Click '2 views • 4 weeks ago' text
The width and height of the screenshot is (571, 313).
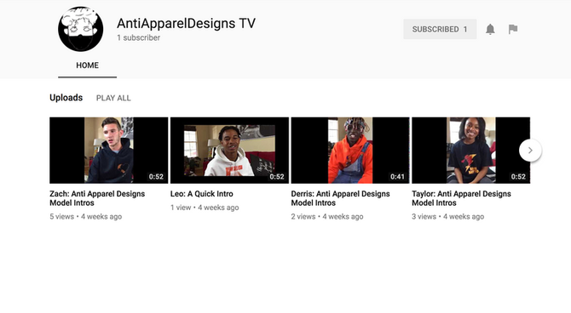[x=327, y=217]
